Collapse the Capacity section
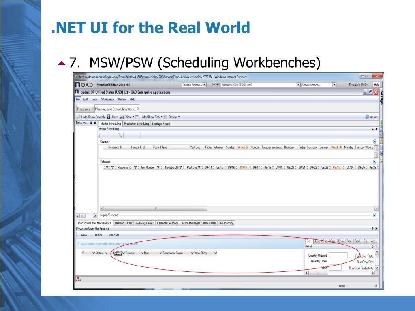The width and height of the screenshot is (415, 311). click(x=374, y=141)
